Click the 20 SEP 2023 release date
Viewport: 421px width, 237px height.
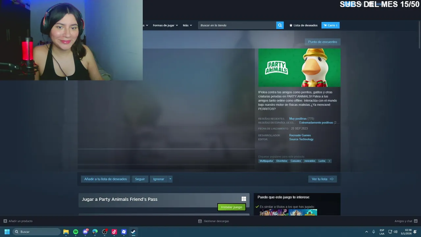point(299,128)
